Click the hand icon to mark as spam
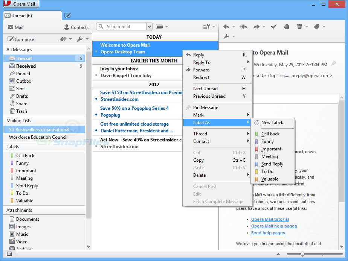 click(x=286, y=27)
